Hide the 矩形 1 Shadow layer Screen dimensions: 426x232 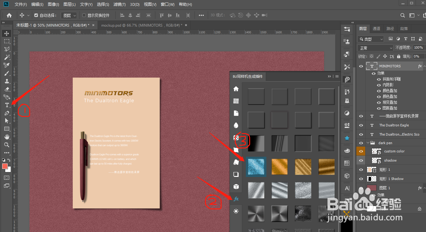click(361, 179)
